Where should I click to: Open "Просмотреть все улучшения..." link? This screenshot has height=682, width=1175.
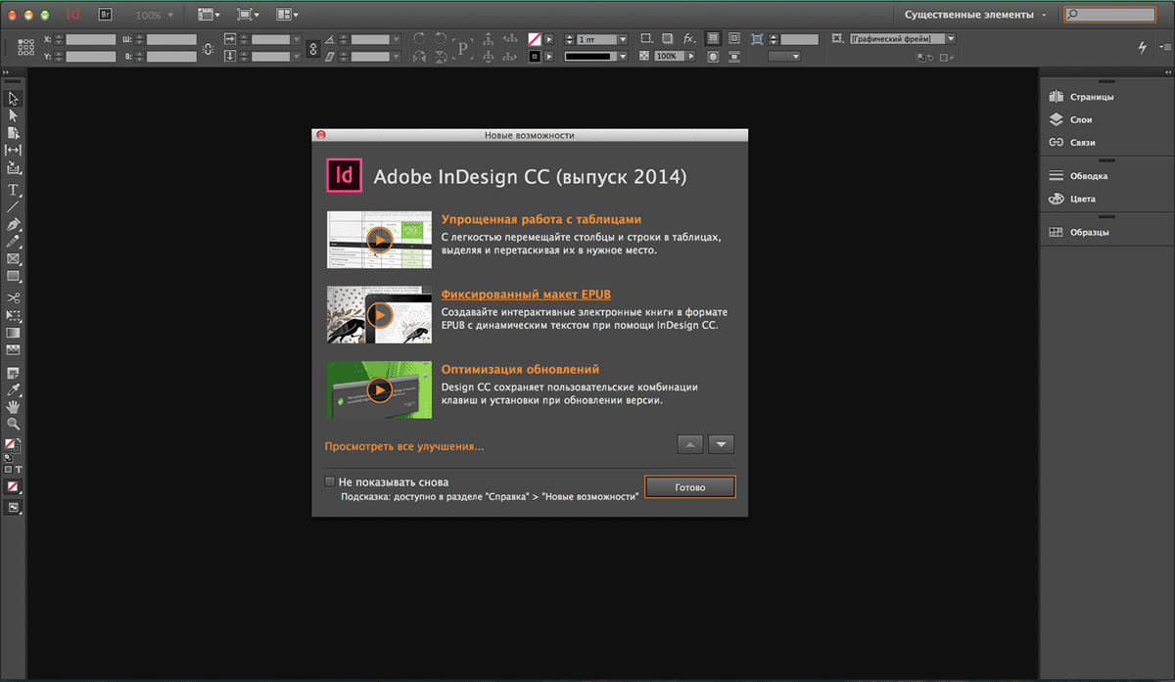click(404, 446)
